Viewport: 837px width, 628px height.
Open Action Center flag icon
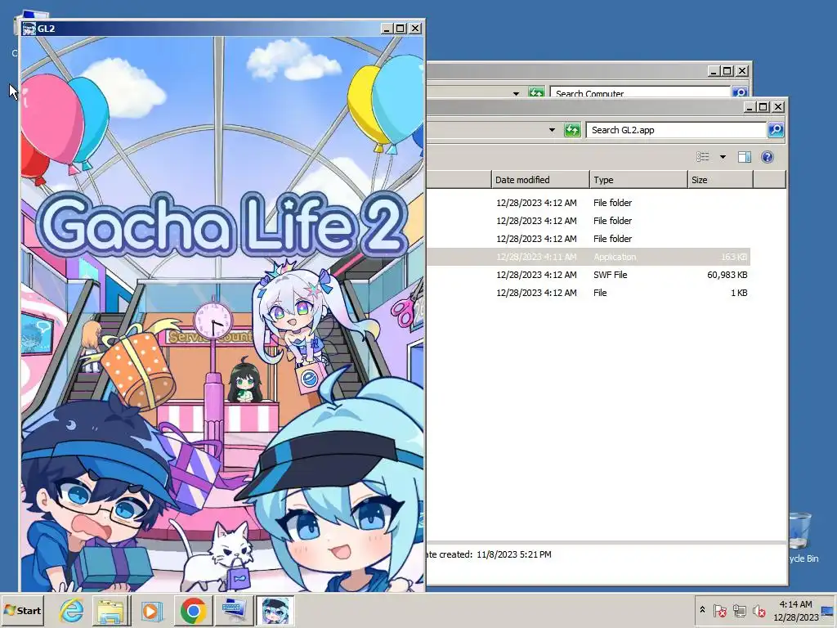(x=719, y=610)
